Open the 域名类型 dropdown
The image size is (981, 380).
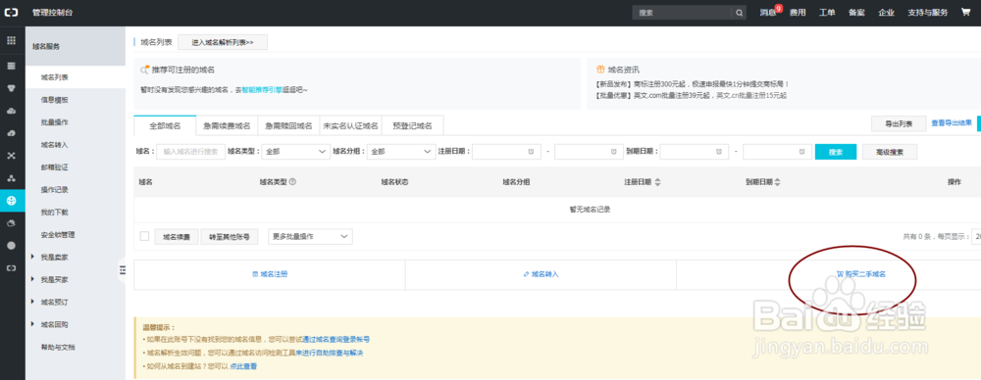point(295,152)
